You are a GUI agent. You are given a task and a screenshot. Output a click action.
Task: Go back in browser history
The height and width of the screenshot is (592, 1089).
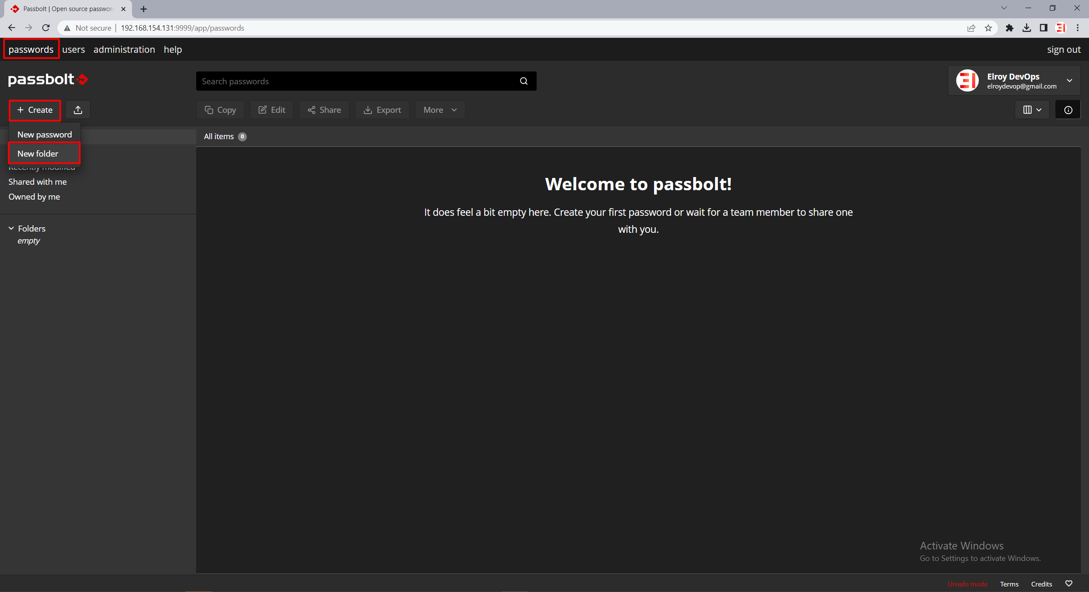(11, 28)
